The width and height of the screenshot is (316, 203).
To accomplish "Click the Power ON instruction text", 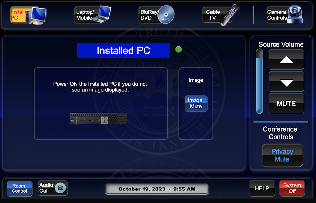I will [100, 87].
